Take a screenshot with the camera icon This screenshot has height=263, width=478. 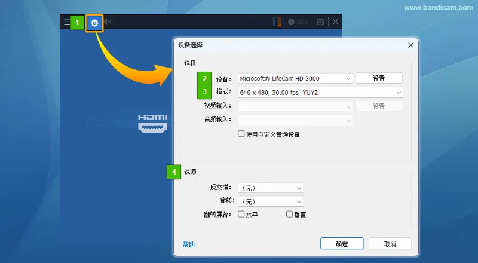click(x=320, y=22)
